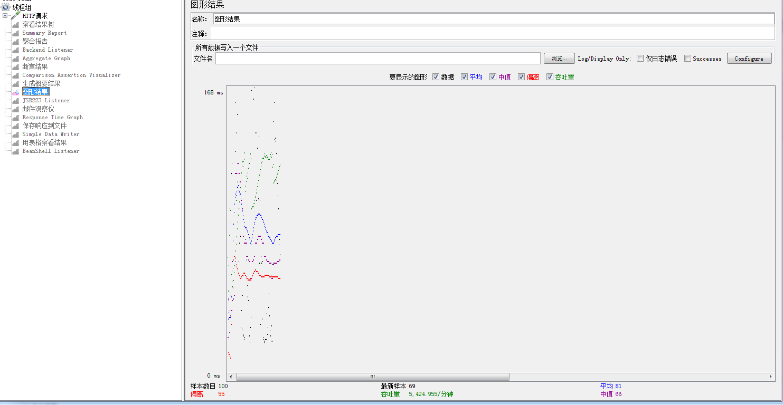
Task: Click the 用表格察看结果 listener icon
Action: tap(16, 143)
